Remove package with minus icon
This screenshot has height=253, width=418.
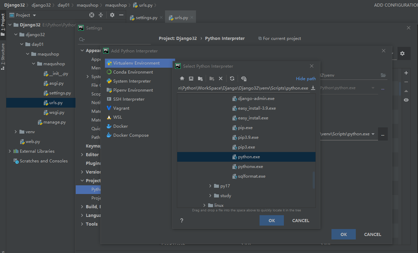[406, 82]
